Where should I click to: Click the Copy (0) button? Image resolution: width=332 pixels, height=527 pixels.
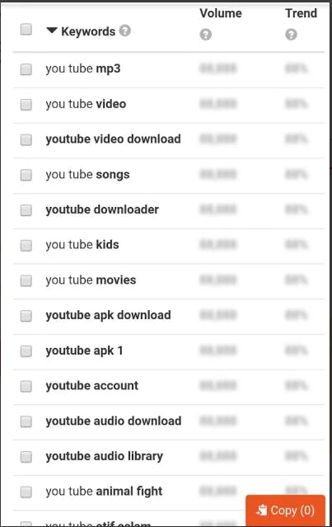click(x=285, y=511)
